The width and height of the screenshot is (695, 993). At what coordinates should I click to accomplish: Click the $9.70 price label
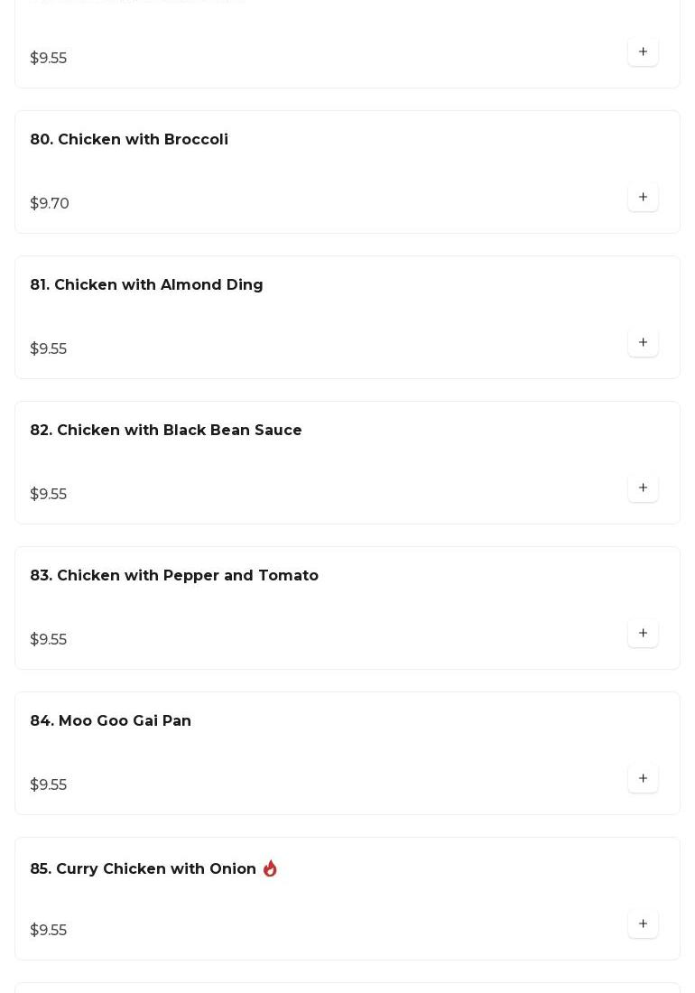[x=50, y=204]
